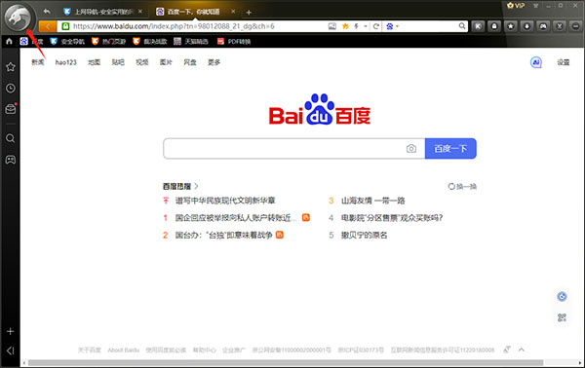Image resolution: width=585 pixels, height=368 pixels.
Task: Open hot item 撒贝宁的原名
Action: (x=364, y=235)
